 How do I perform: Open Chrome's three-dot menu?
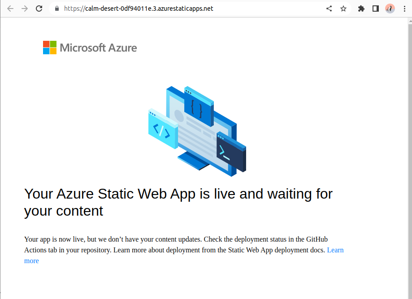[404, 9]
